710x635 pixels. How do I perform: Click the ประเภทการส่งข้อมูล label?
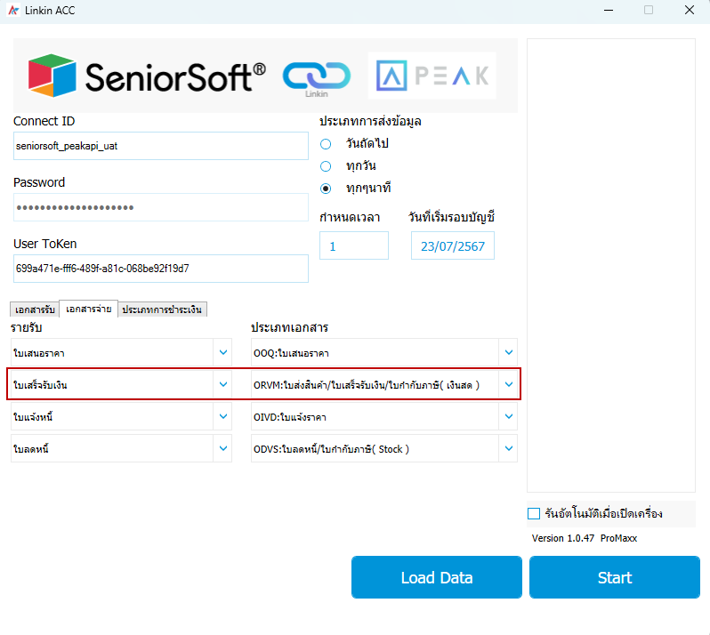pyautogui.click(x=370, y=121)
